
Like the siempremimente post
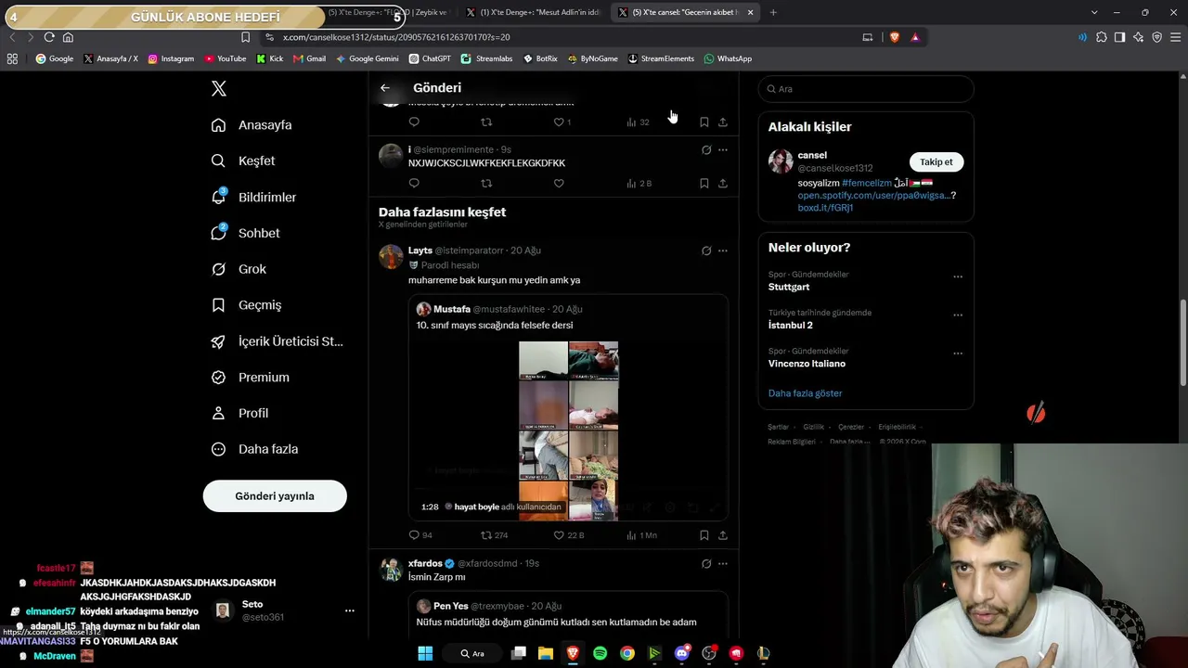(x=559, y=184)
